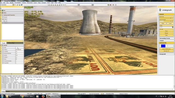The height and width of the screenshot is (98, 175).
Task: Click the Raise button
Action: (163, 23)
